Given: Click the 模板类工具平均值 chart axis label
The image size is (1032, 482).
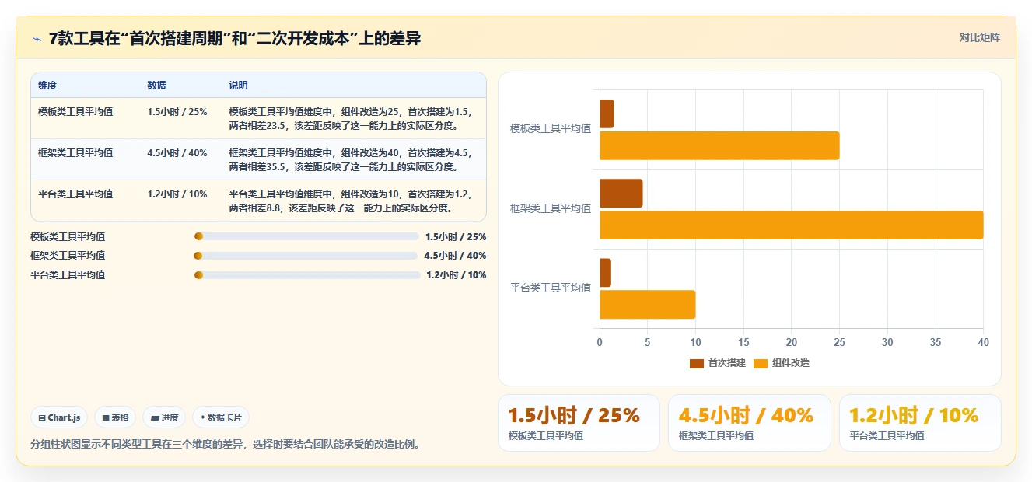Looking at the screenshot, I should click(551, 129).
